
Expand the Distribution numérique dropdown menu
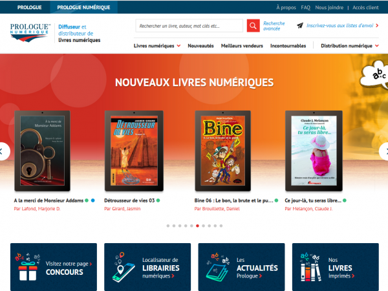[x=350, y=46]
